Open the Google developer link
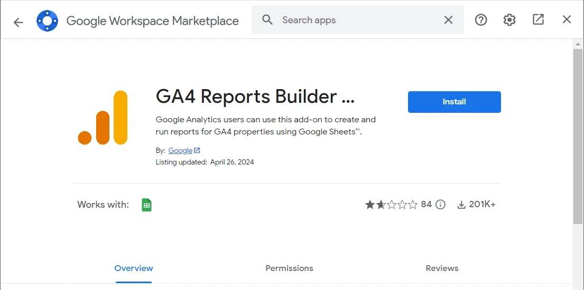This screenshot has width=584, height=290. click(180, 151)
